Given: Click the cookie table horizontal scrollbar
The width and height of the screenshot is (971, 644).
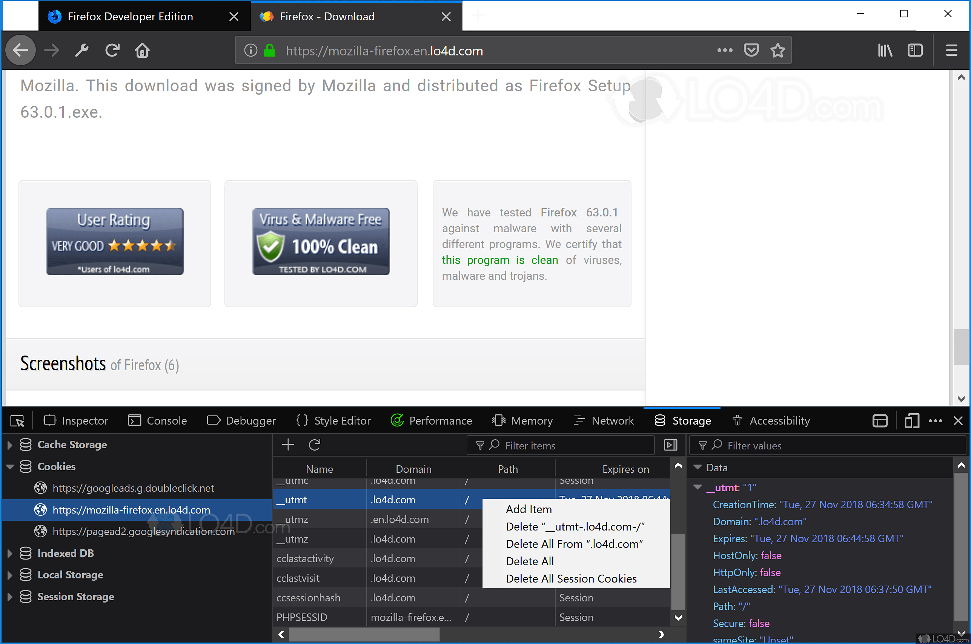Looking at the screenshot, I should 364,635.
